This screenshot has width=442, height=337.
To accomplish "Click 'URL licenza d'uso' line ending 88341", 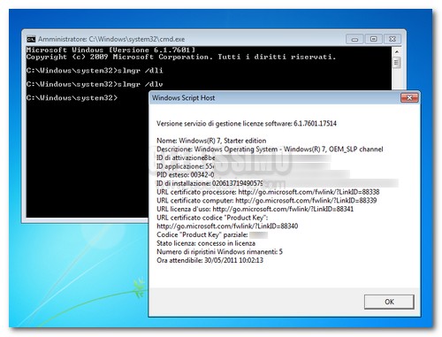I will pyautogui.click(x=255, y=209).
